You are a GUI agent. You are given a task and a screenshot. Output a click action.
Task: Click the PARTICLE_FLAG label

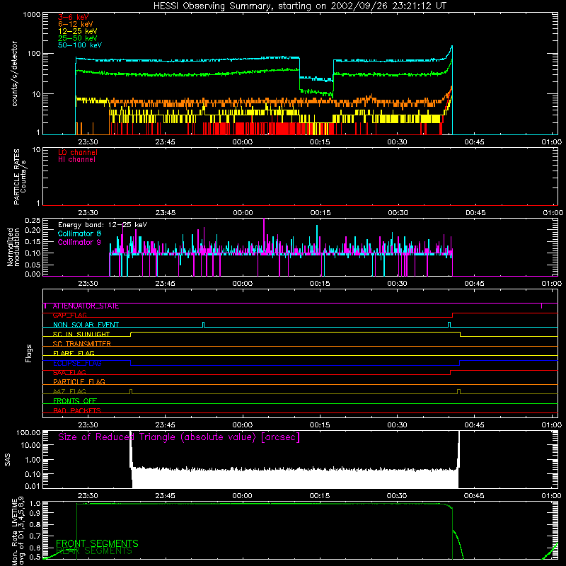click(x=79, y=382)
